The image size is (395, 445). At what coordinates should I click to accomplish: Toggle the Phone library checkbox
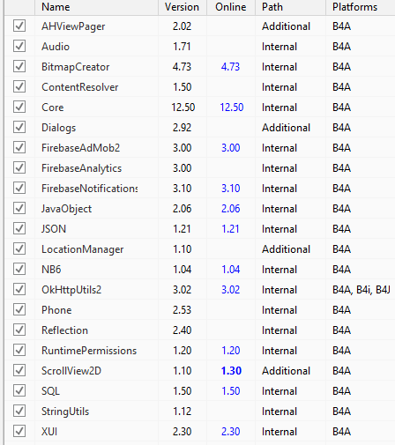19,309
